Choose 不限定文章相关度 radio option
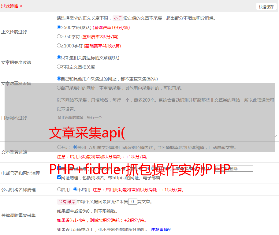The width and height of the screenshot is (279, 235). pyautogui.click(x=59, y=67)
